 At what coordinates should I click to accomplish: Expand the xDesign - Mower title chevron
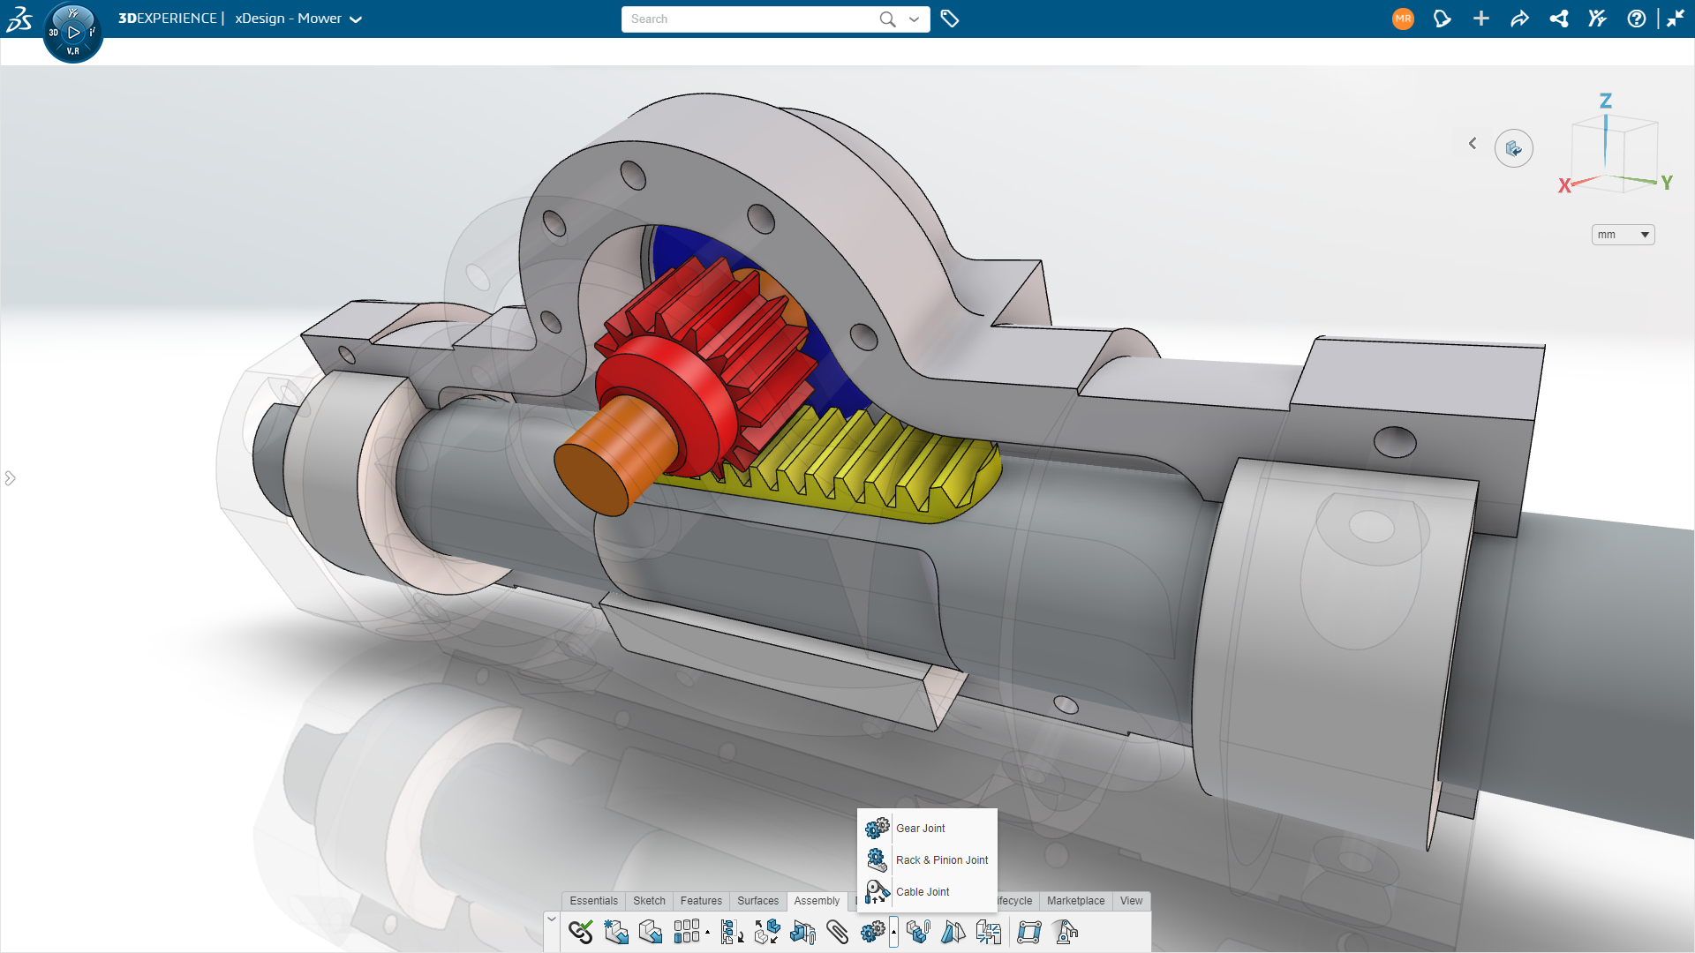pos(357,19)
